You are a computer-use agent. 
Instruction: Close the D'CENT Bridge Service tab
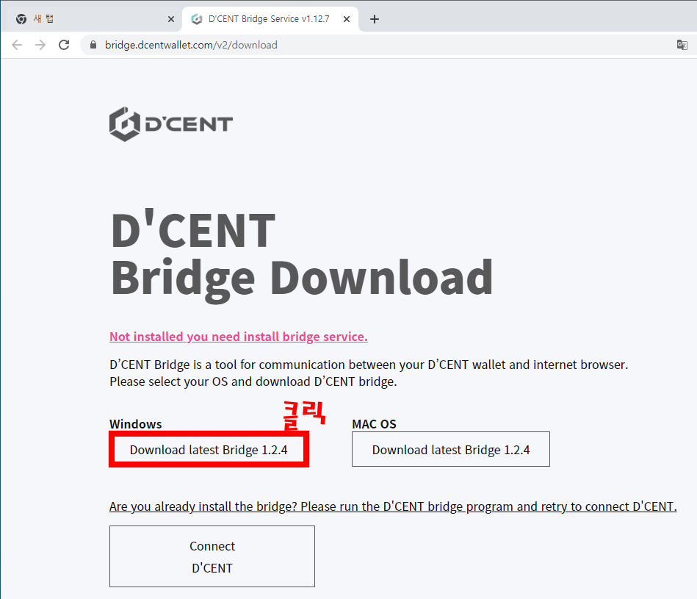point(347,19)
